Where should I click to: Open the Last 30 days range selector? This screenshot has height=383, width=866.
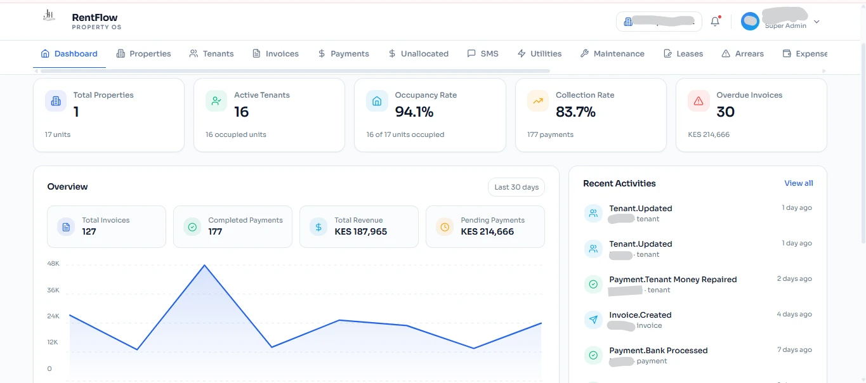pos(516,187)
